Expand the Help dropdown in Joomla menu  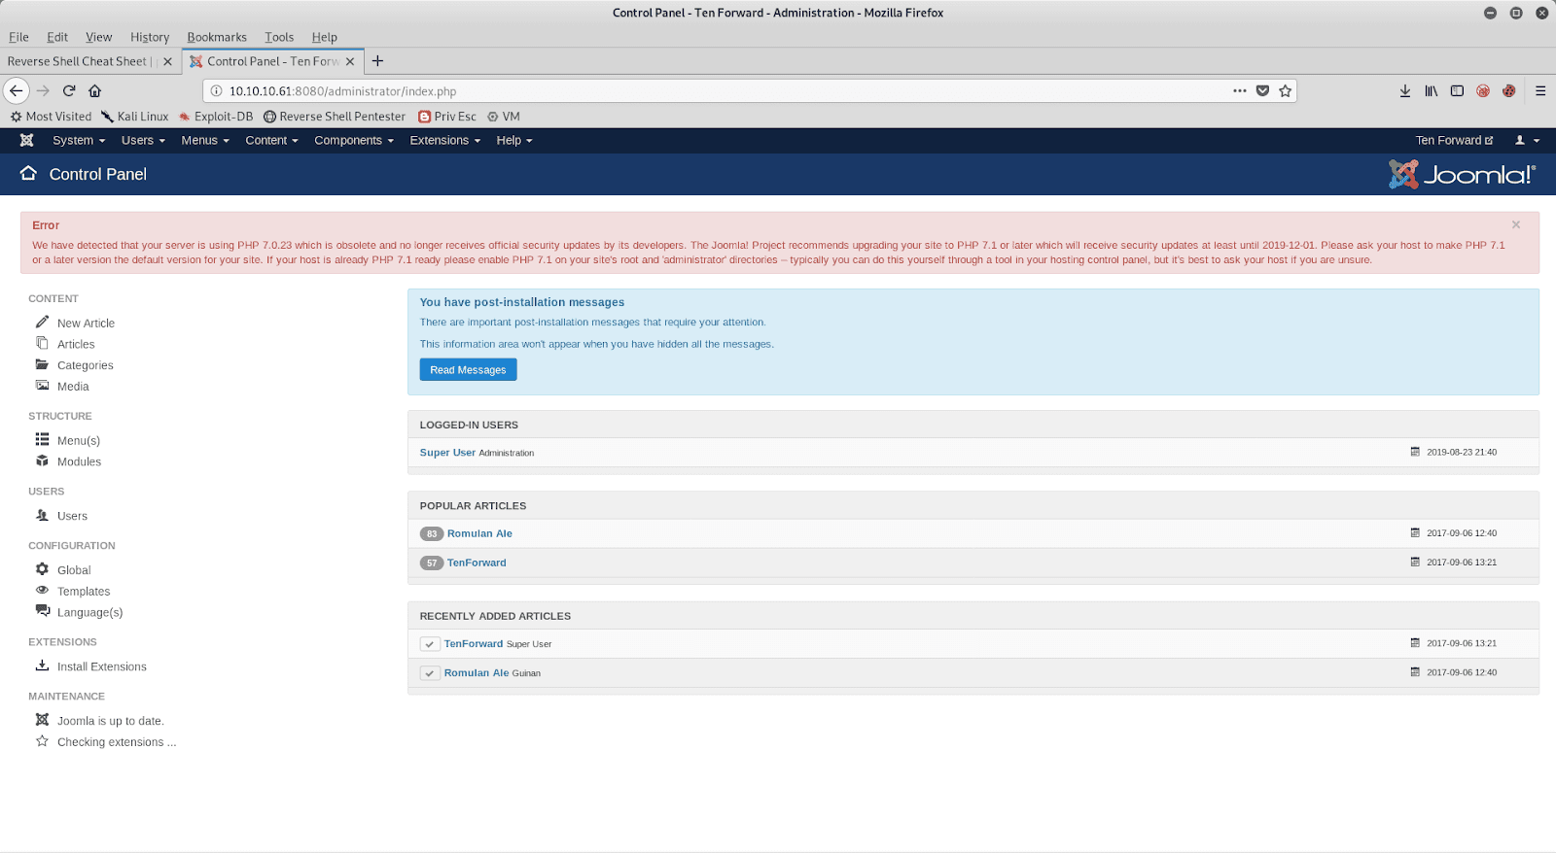tap(514, 140)
